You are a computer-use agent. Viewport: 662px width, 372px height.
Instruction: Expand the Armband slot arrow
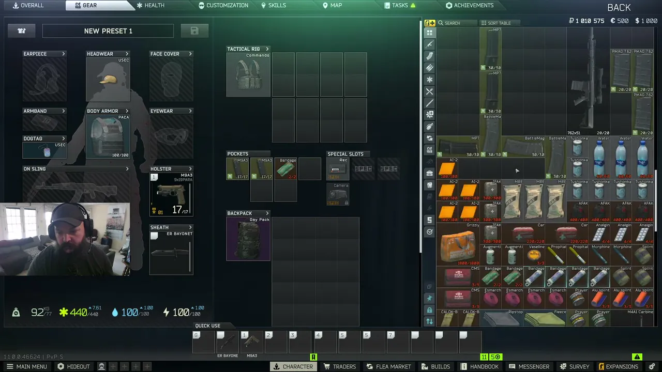(64, 111)
